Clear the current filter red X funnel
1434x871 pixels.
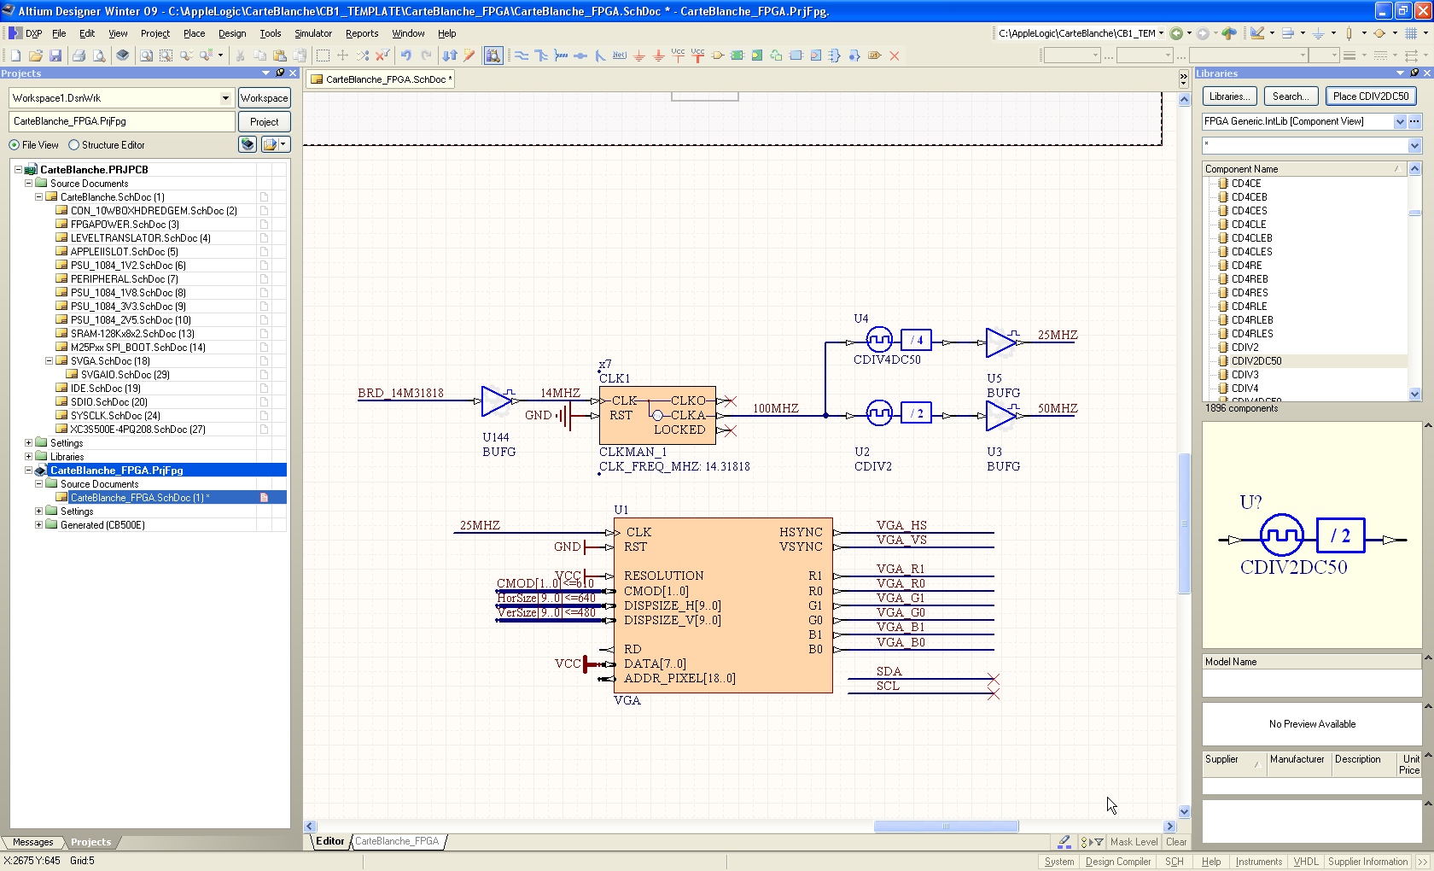(382, 56)
